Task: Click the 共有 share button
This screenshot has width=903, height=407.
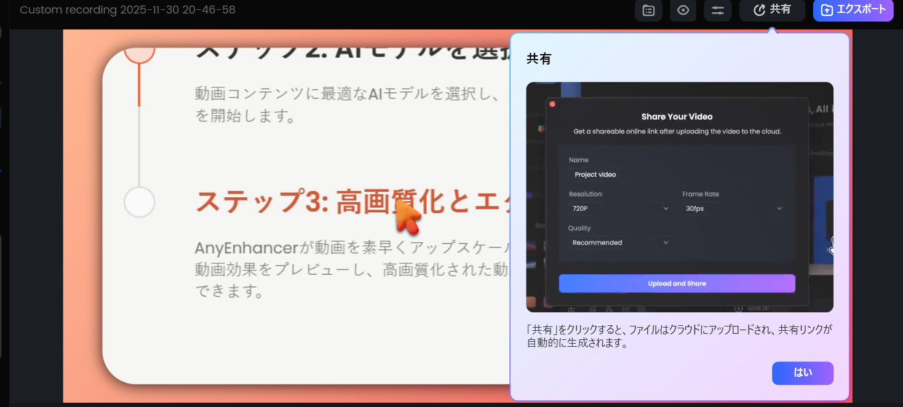Action: click(772, 10)
